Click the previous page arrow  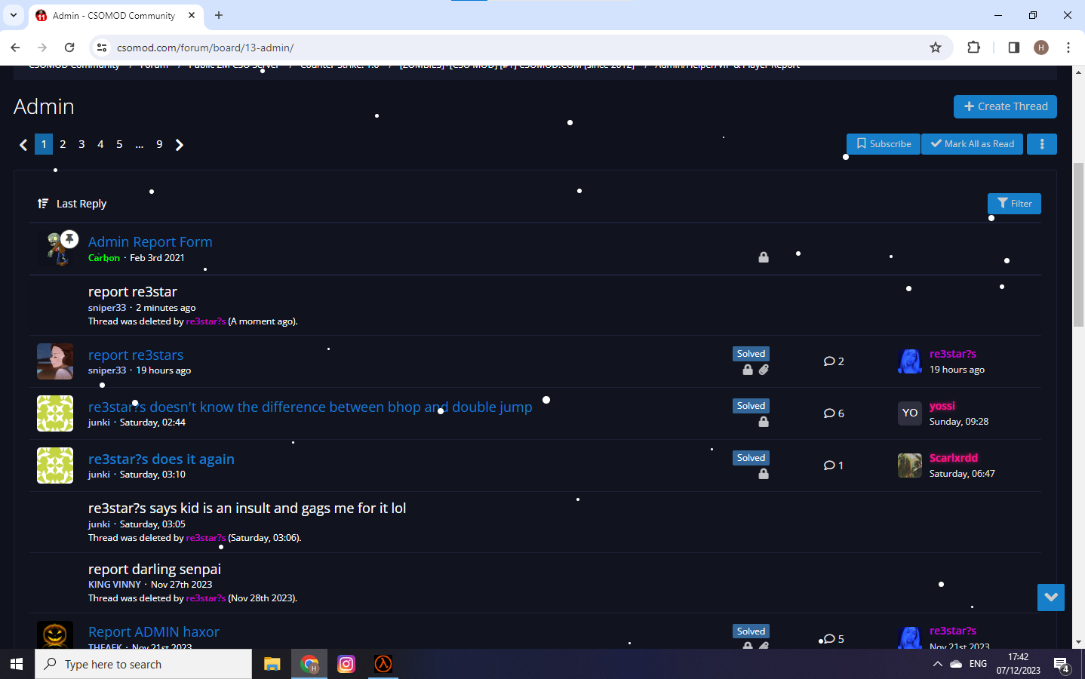pyautogui.click(x=23, y=145)
